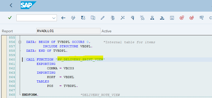Click the Direct Processing test icon
Screen dimensions: 212x98
pos(132,18)
